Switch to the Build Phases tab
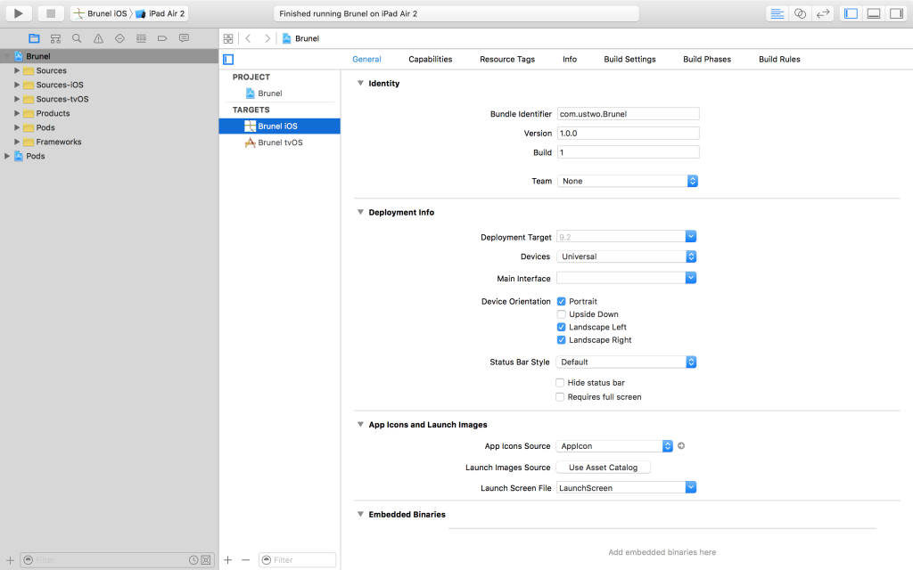913x570 pixels. [707, 60]
